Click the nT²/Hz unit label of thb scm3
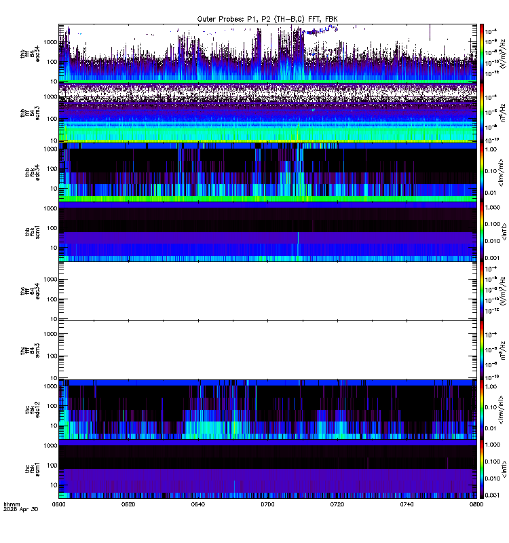Viewport: 509px width, 543px height. tap(503, 113)
